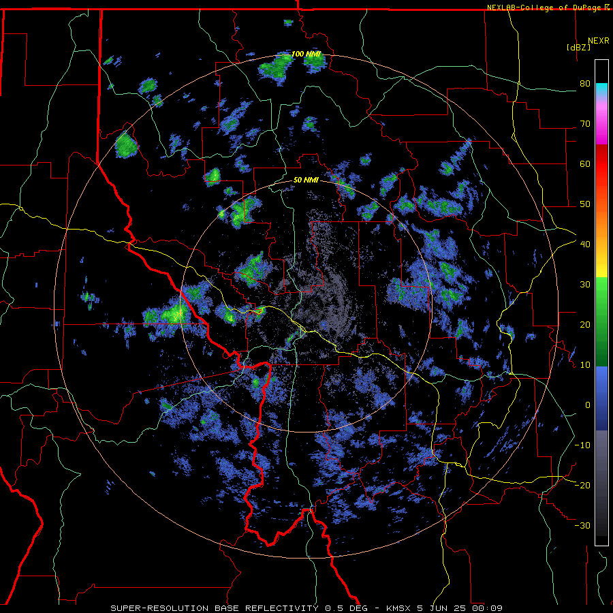
Task: Click the 5 JUN 25 date in the caption
Action: tap(440, 608)
